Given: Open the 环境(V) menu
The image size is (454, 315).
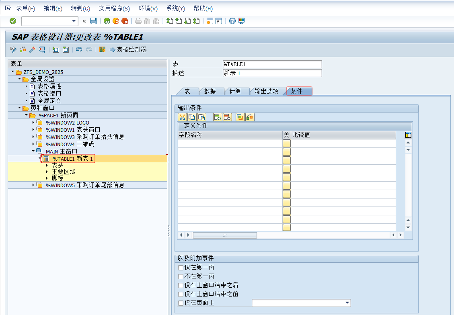Looking at the screenshot, I should coord(148,8).
